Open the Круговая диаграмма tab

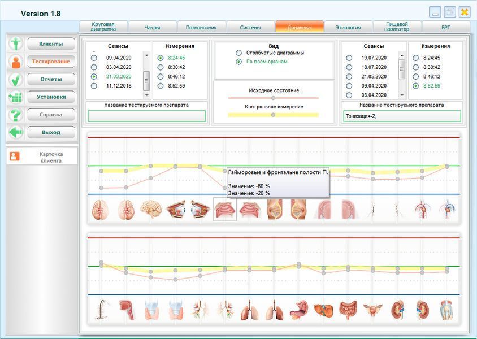click(x=103, y=27)
